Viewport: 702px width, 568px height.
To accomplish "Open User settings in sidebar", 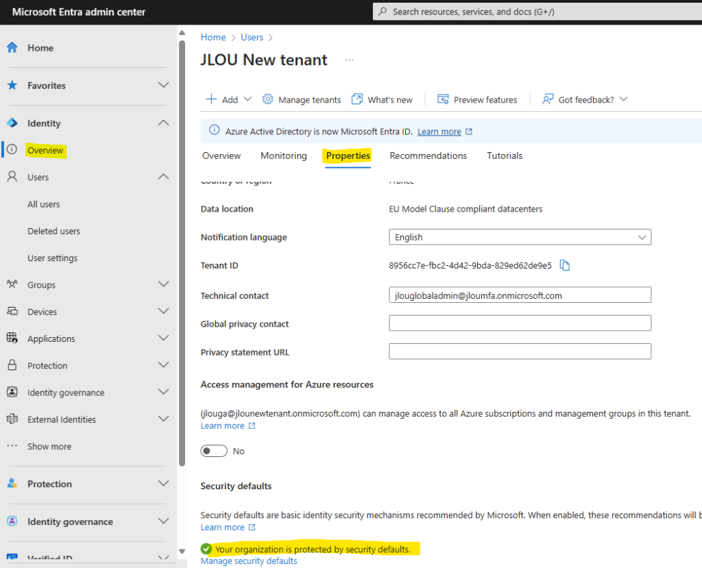I will [52, 258].
